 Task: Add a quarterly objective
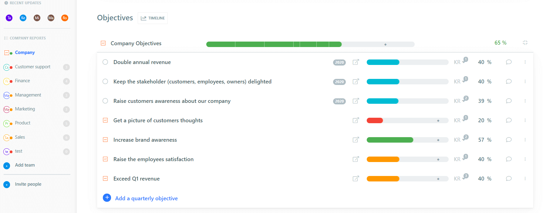(x=146, y=198)
